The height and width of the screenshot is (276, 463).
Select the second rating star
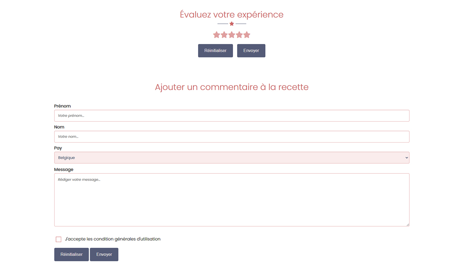224,35
